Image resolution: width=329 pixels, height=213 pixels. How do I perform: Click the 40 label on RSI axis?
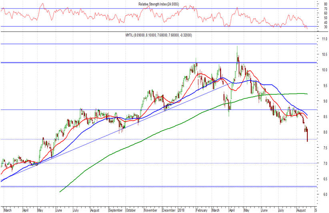coord(326,22)
